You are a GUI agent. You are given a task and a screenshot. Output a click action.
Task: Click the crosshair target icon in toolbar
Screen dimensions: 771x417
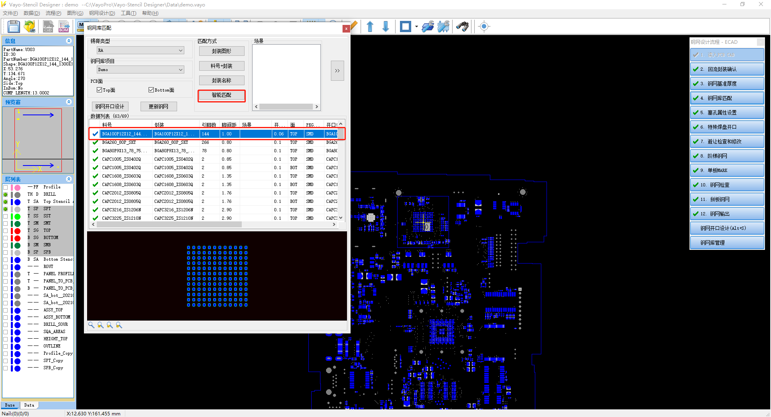484,27
